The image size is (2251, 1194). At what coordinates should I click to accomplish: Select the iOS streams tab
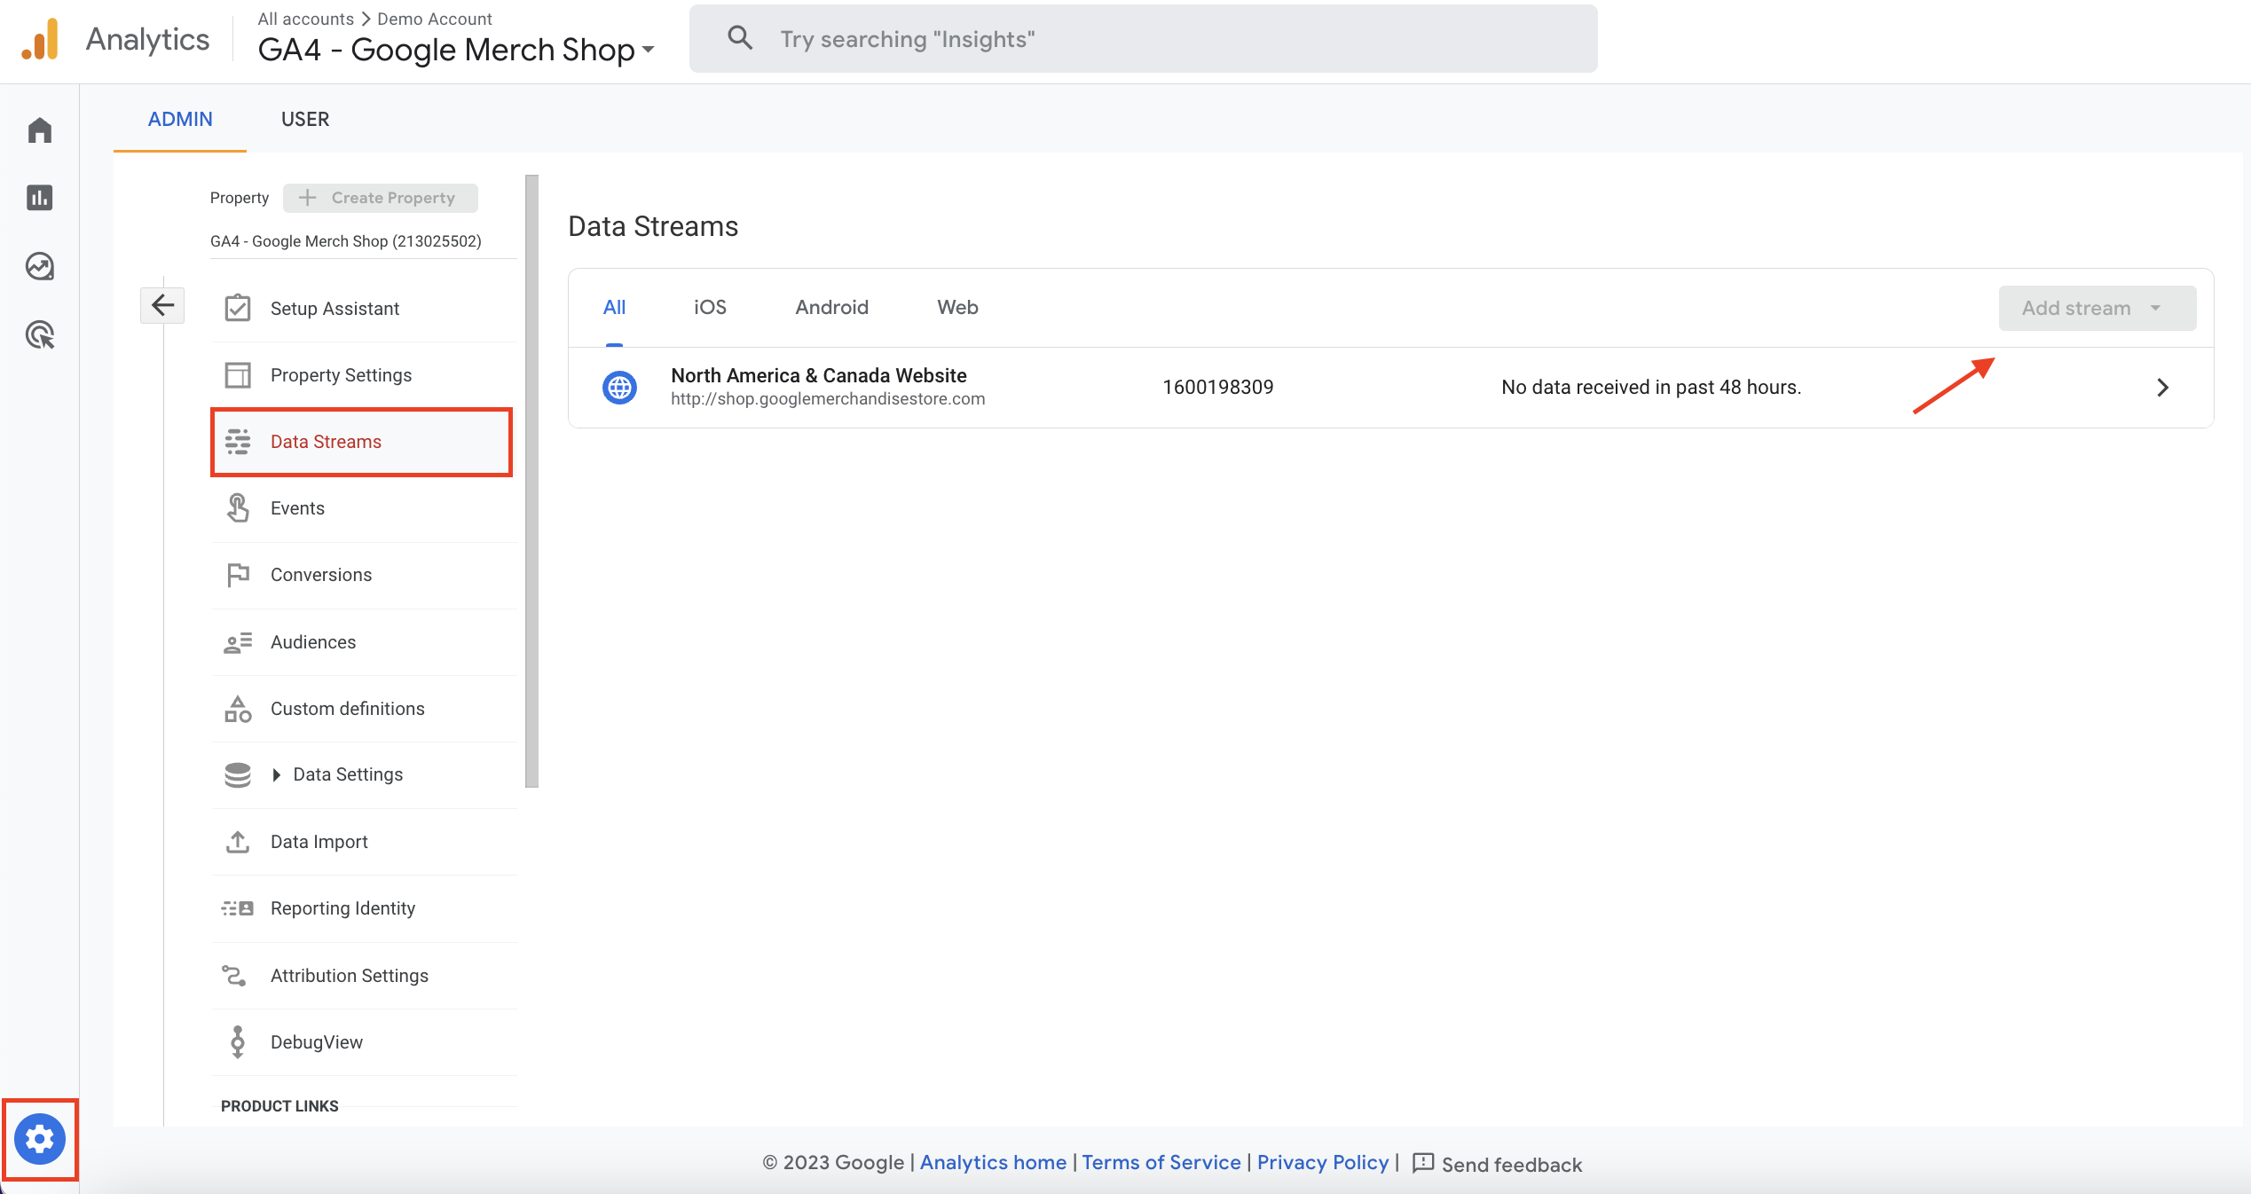click(x=710, y=308)
